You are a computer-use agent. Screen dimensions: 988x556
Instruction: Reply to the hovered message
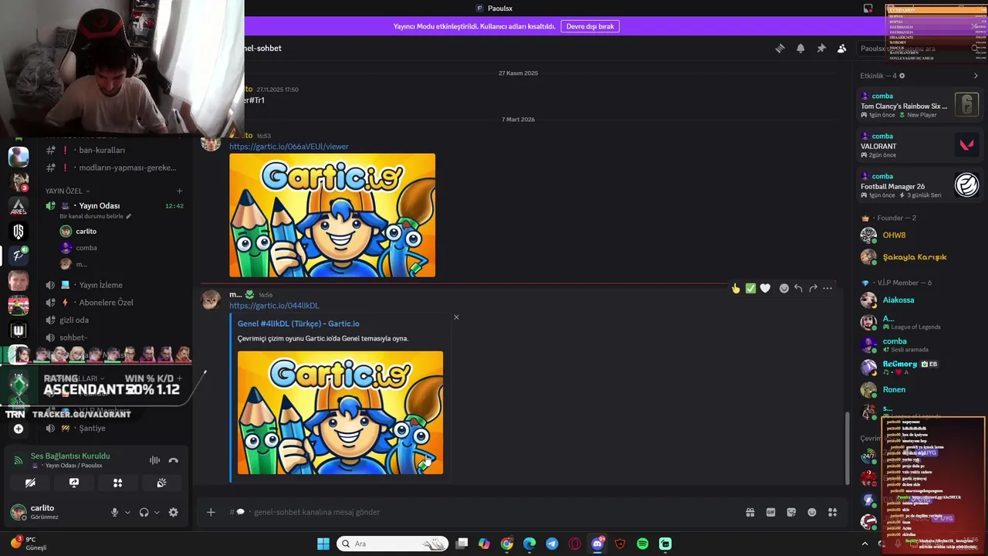[x=798, y=288]
